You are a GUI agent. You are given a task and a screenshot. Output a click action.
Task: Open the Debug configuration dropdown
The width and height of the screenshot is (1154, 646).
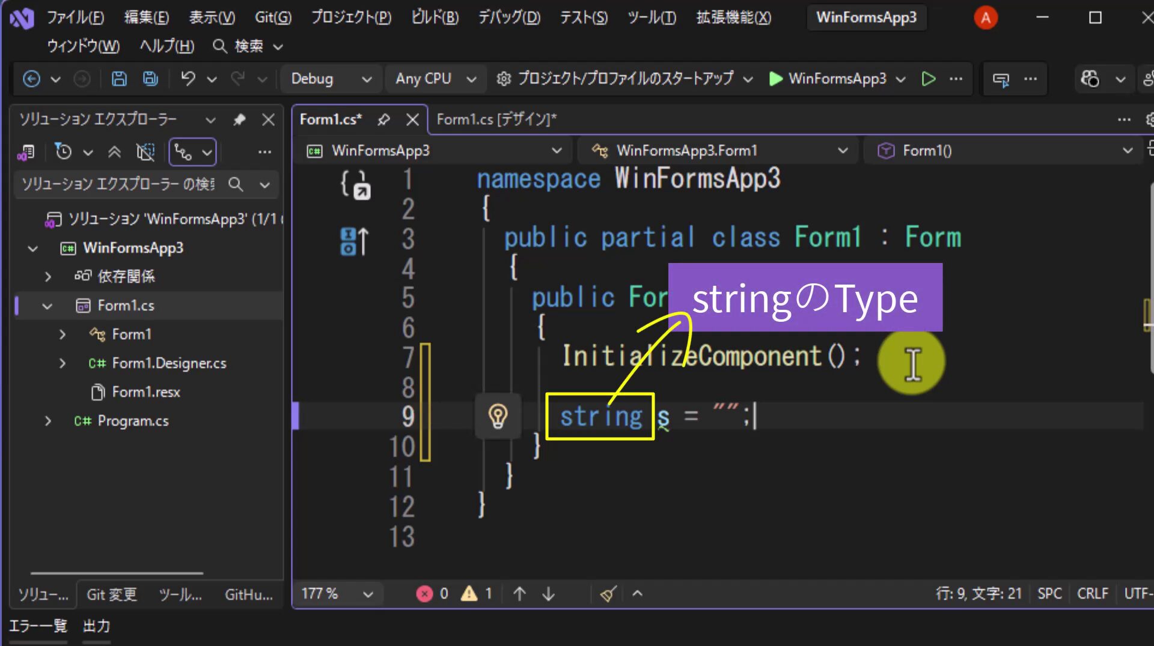click(331, 79)
